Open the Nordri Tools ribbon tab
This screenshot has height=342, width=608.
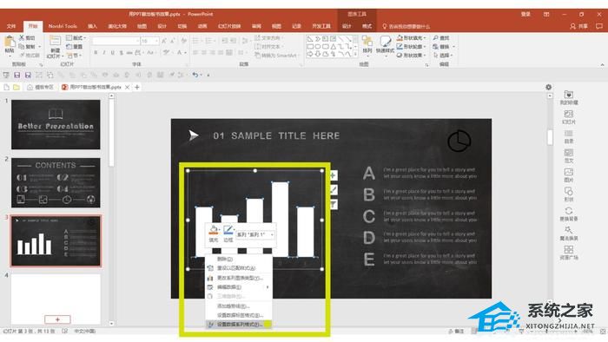tap(63, 26)
